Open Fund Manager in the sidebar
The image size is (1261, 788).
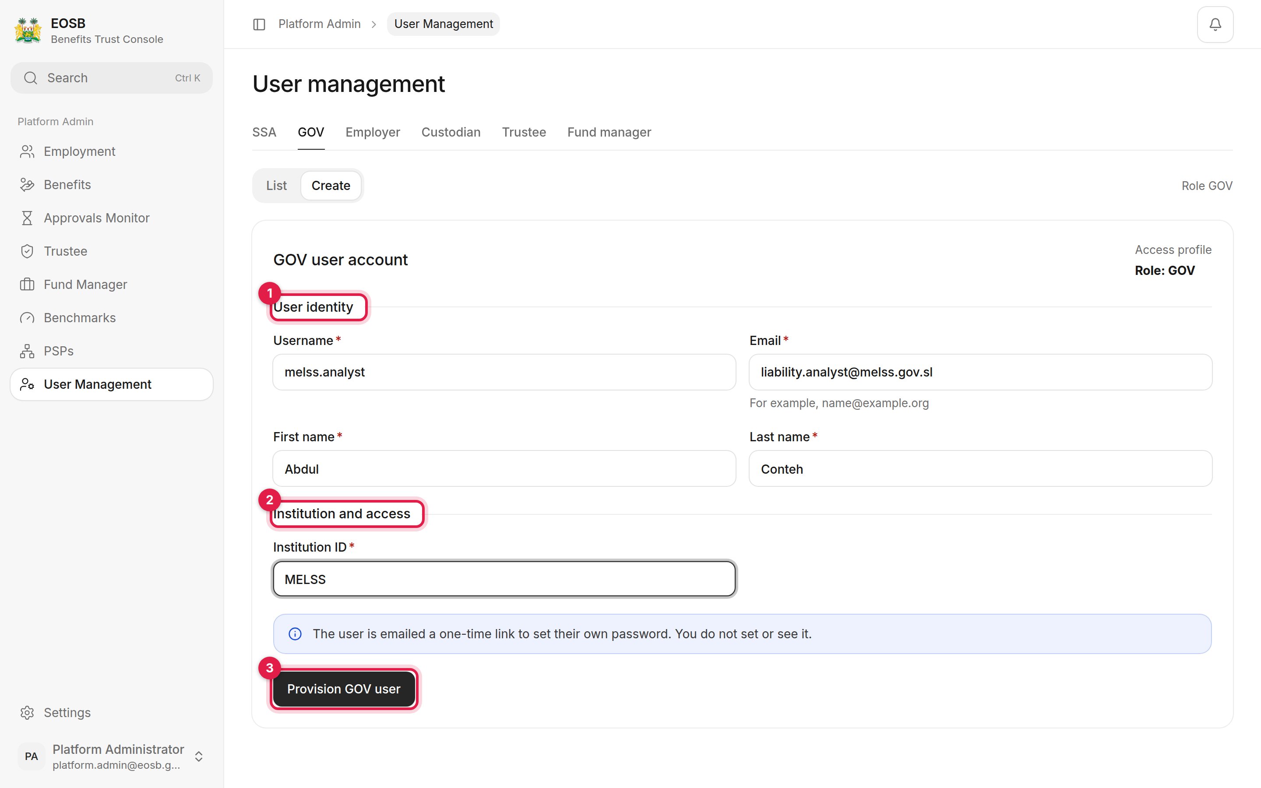112,285
